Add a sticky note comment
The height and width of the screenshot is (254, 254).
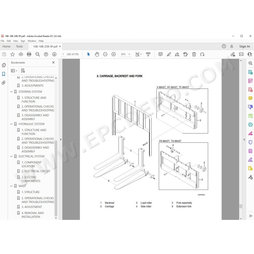(160, 54)
